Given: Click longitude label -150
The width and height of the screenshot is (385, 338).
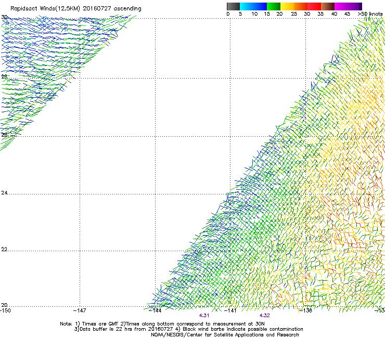Looking at the screenshot, I should point(5,310).
